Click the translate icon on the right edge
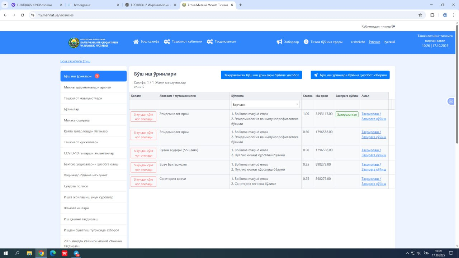The image size is (459, 258). (x=451, y=101)
